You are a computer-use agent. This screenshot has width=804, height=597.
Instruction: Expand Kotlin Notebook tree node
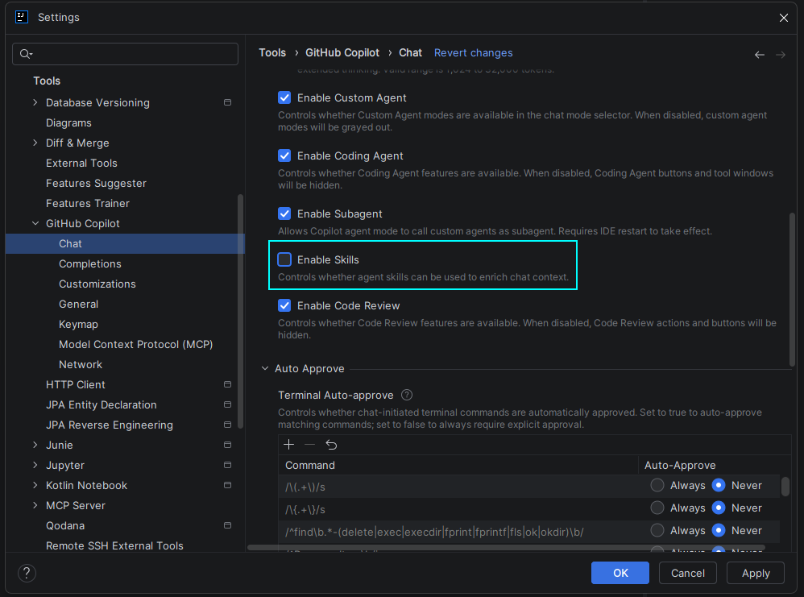point(35,485)
